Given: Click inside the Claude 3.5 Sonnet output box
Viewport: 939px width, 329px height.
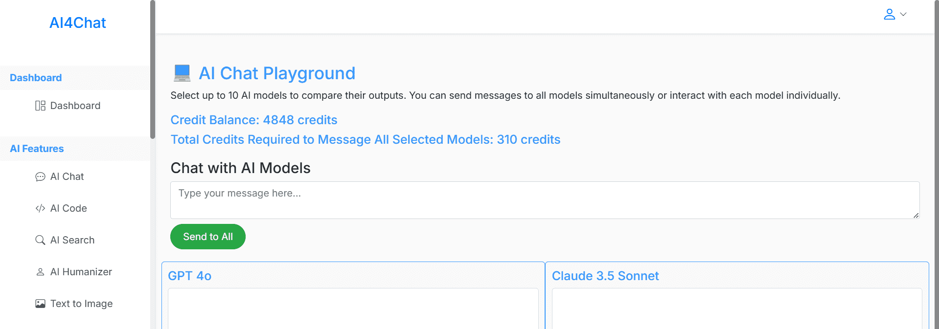Looking at the screenshot, I should click(737, 309).
